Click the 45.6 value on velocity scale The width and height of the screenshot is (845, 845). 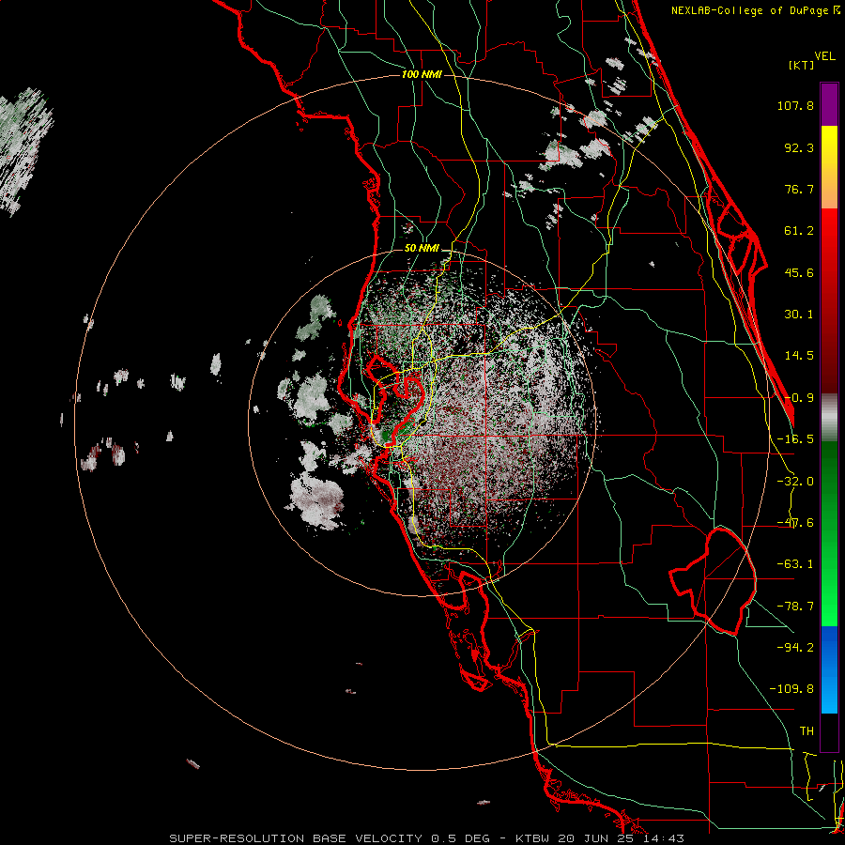tap(799, 272)
